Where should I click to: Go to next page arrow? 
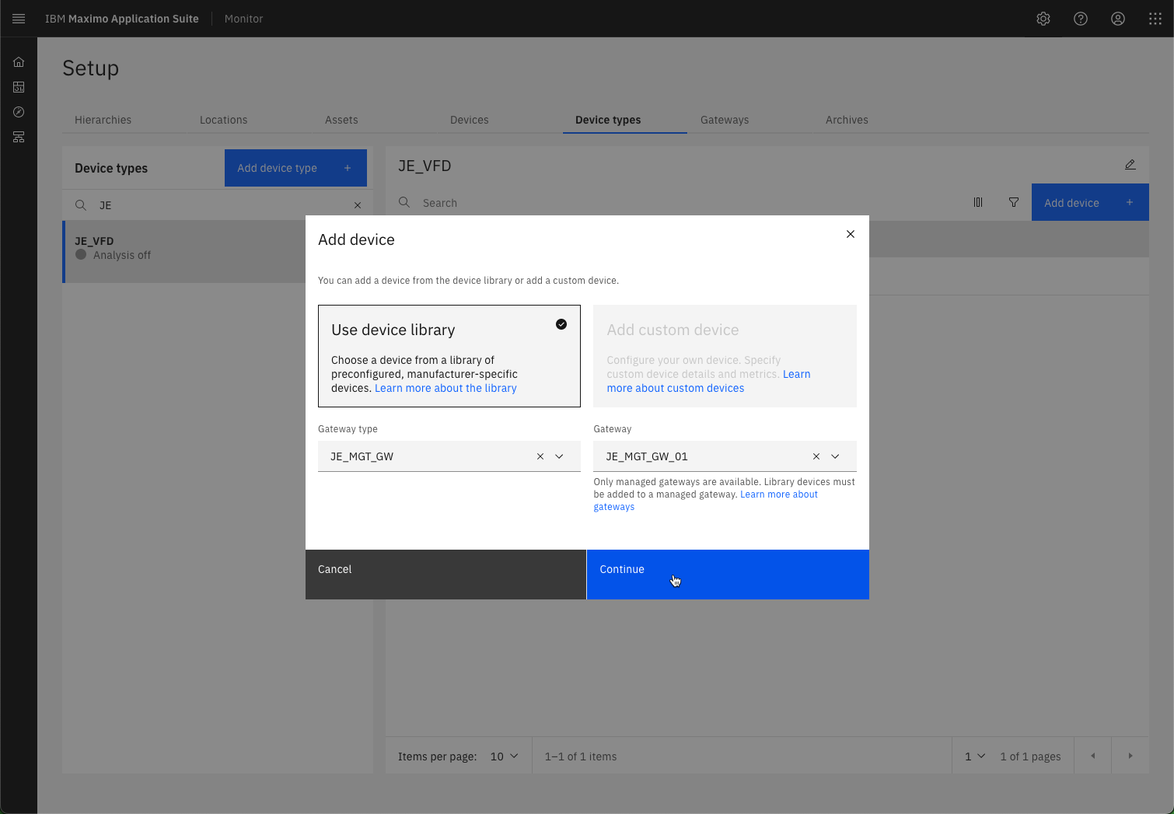coord(1130,756)
